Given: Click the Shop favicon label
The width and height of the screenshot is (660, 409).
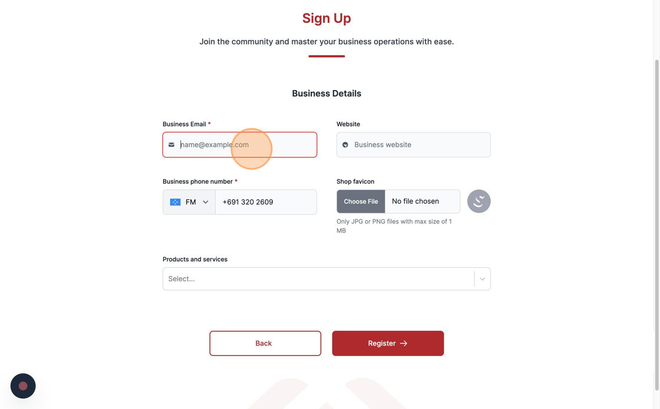Looking at the screenshot, I should click(x=355, y=182).
